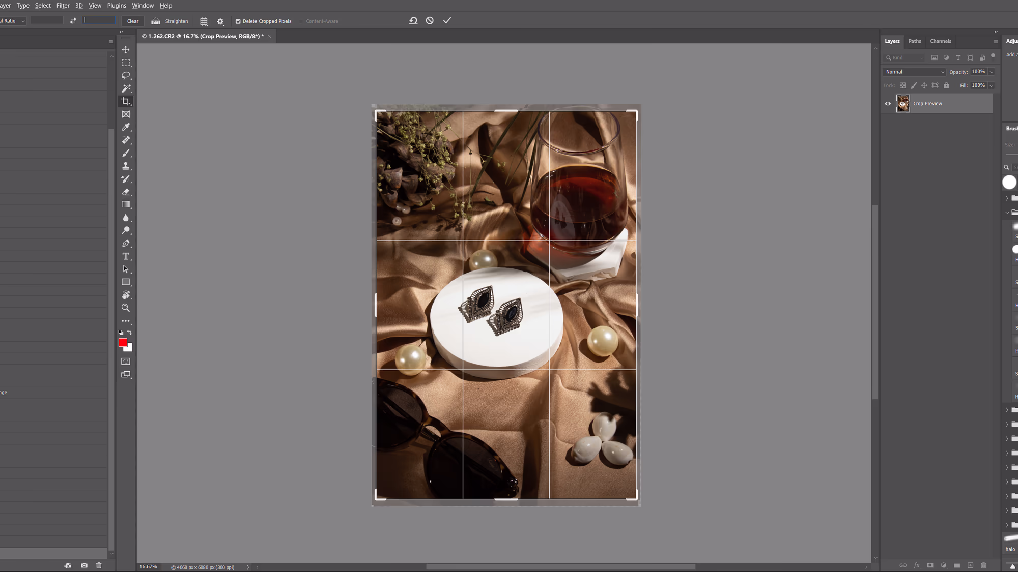Uncheck Delete Cropped Pixels

pyautogui.click(x=238, y=21)
